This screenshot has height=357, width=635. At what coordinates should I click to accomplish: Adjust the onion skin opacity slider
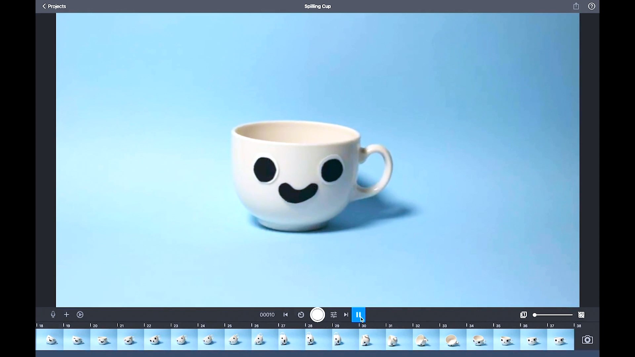(535, 315)
